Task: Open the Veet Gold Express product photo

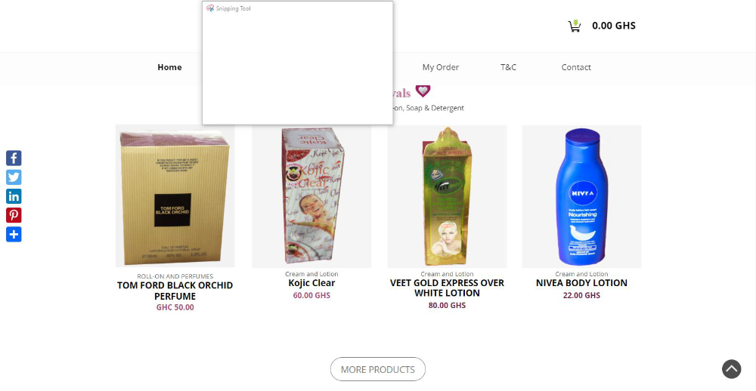Action: 447,196
